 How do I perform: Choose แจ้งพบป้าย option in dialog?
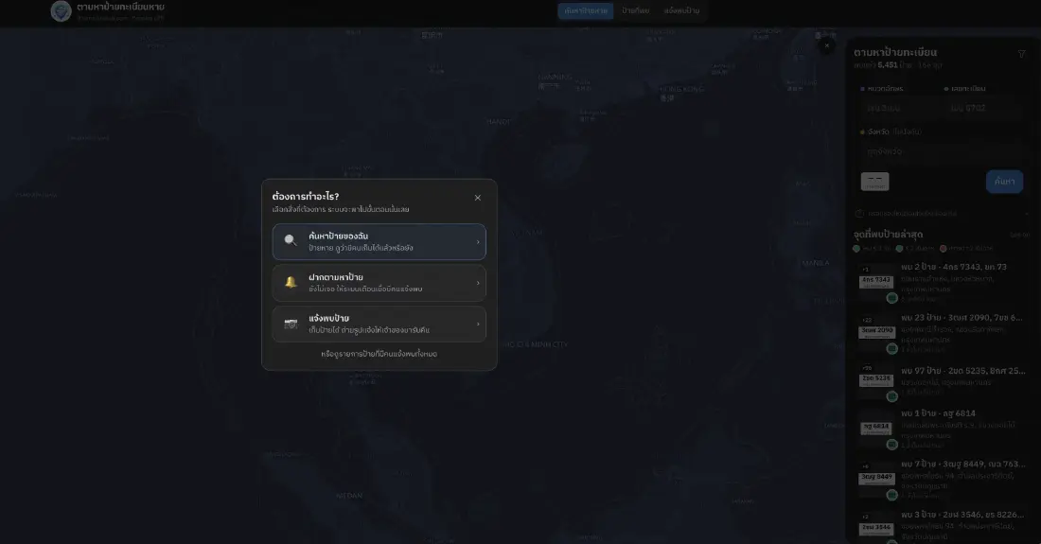point(379,324)
